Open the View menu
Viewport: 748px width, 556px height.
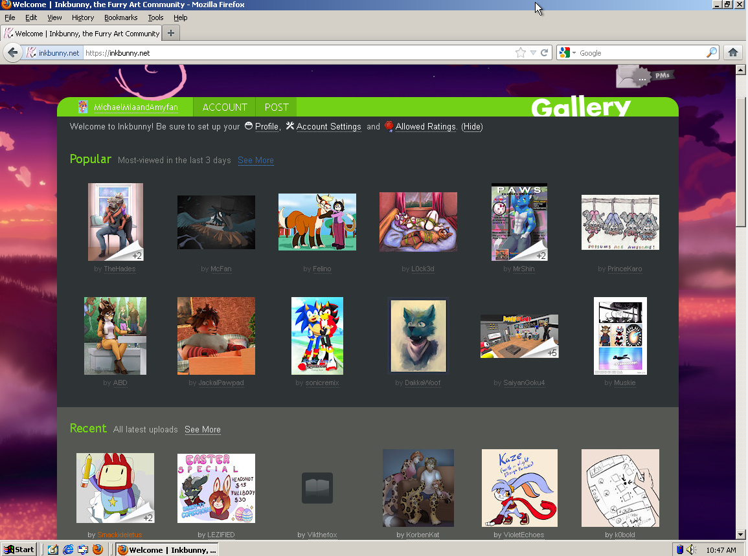[54, 17]
